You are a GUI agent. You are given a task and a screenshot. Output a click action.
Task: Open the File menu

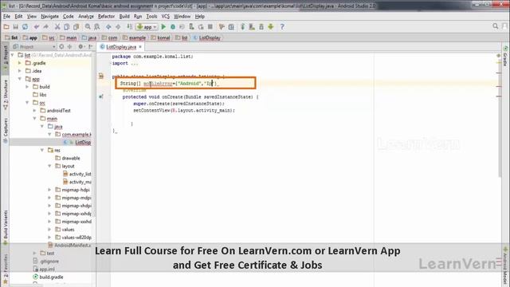(x=7, y=16)
